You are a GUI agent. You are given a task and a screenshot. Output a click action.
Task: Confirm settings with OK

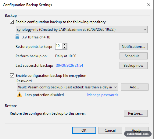coord(84,130)
